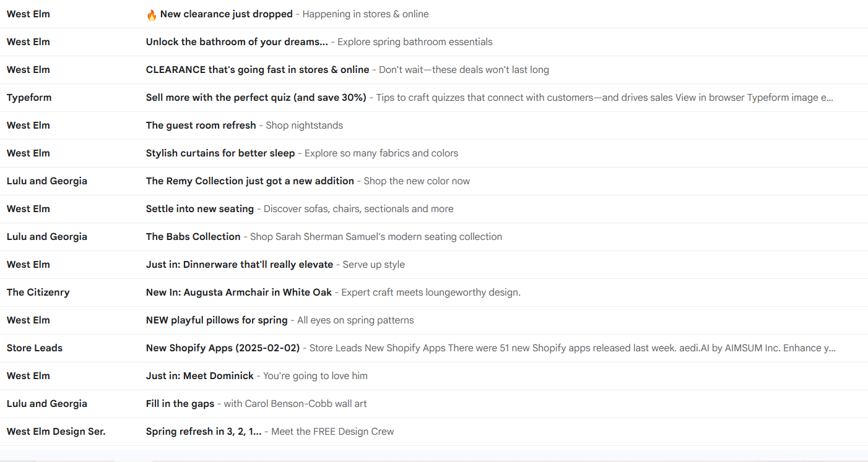Open 'The Remy Collection just got a new addition'
Image resolution: width=868 pixels, height=462 pixels.
coord(250,181)
